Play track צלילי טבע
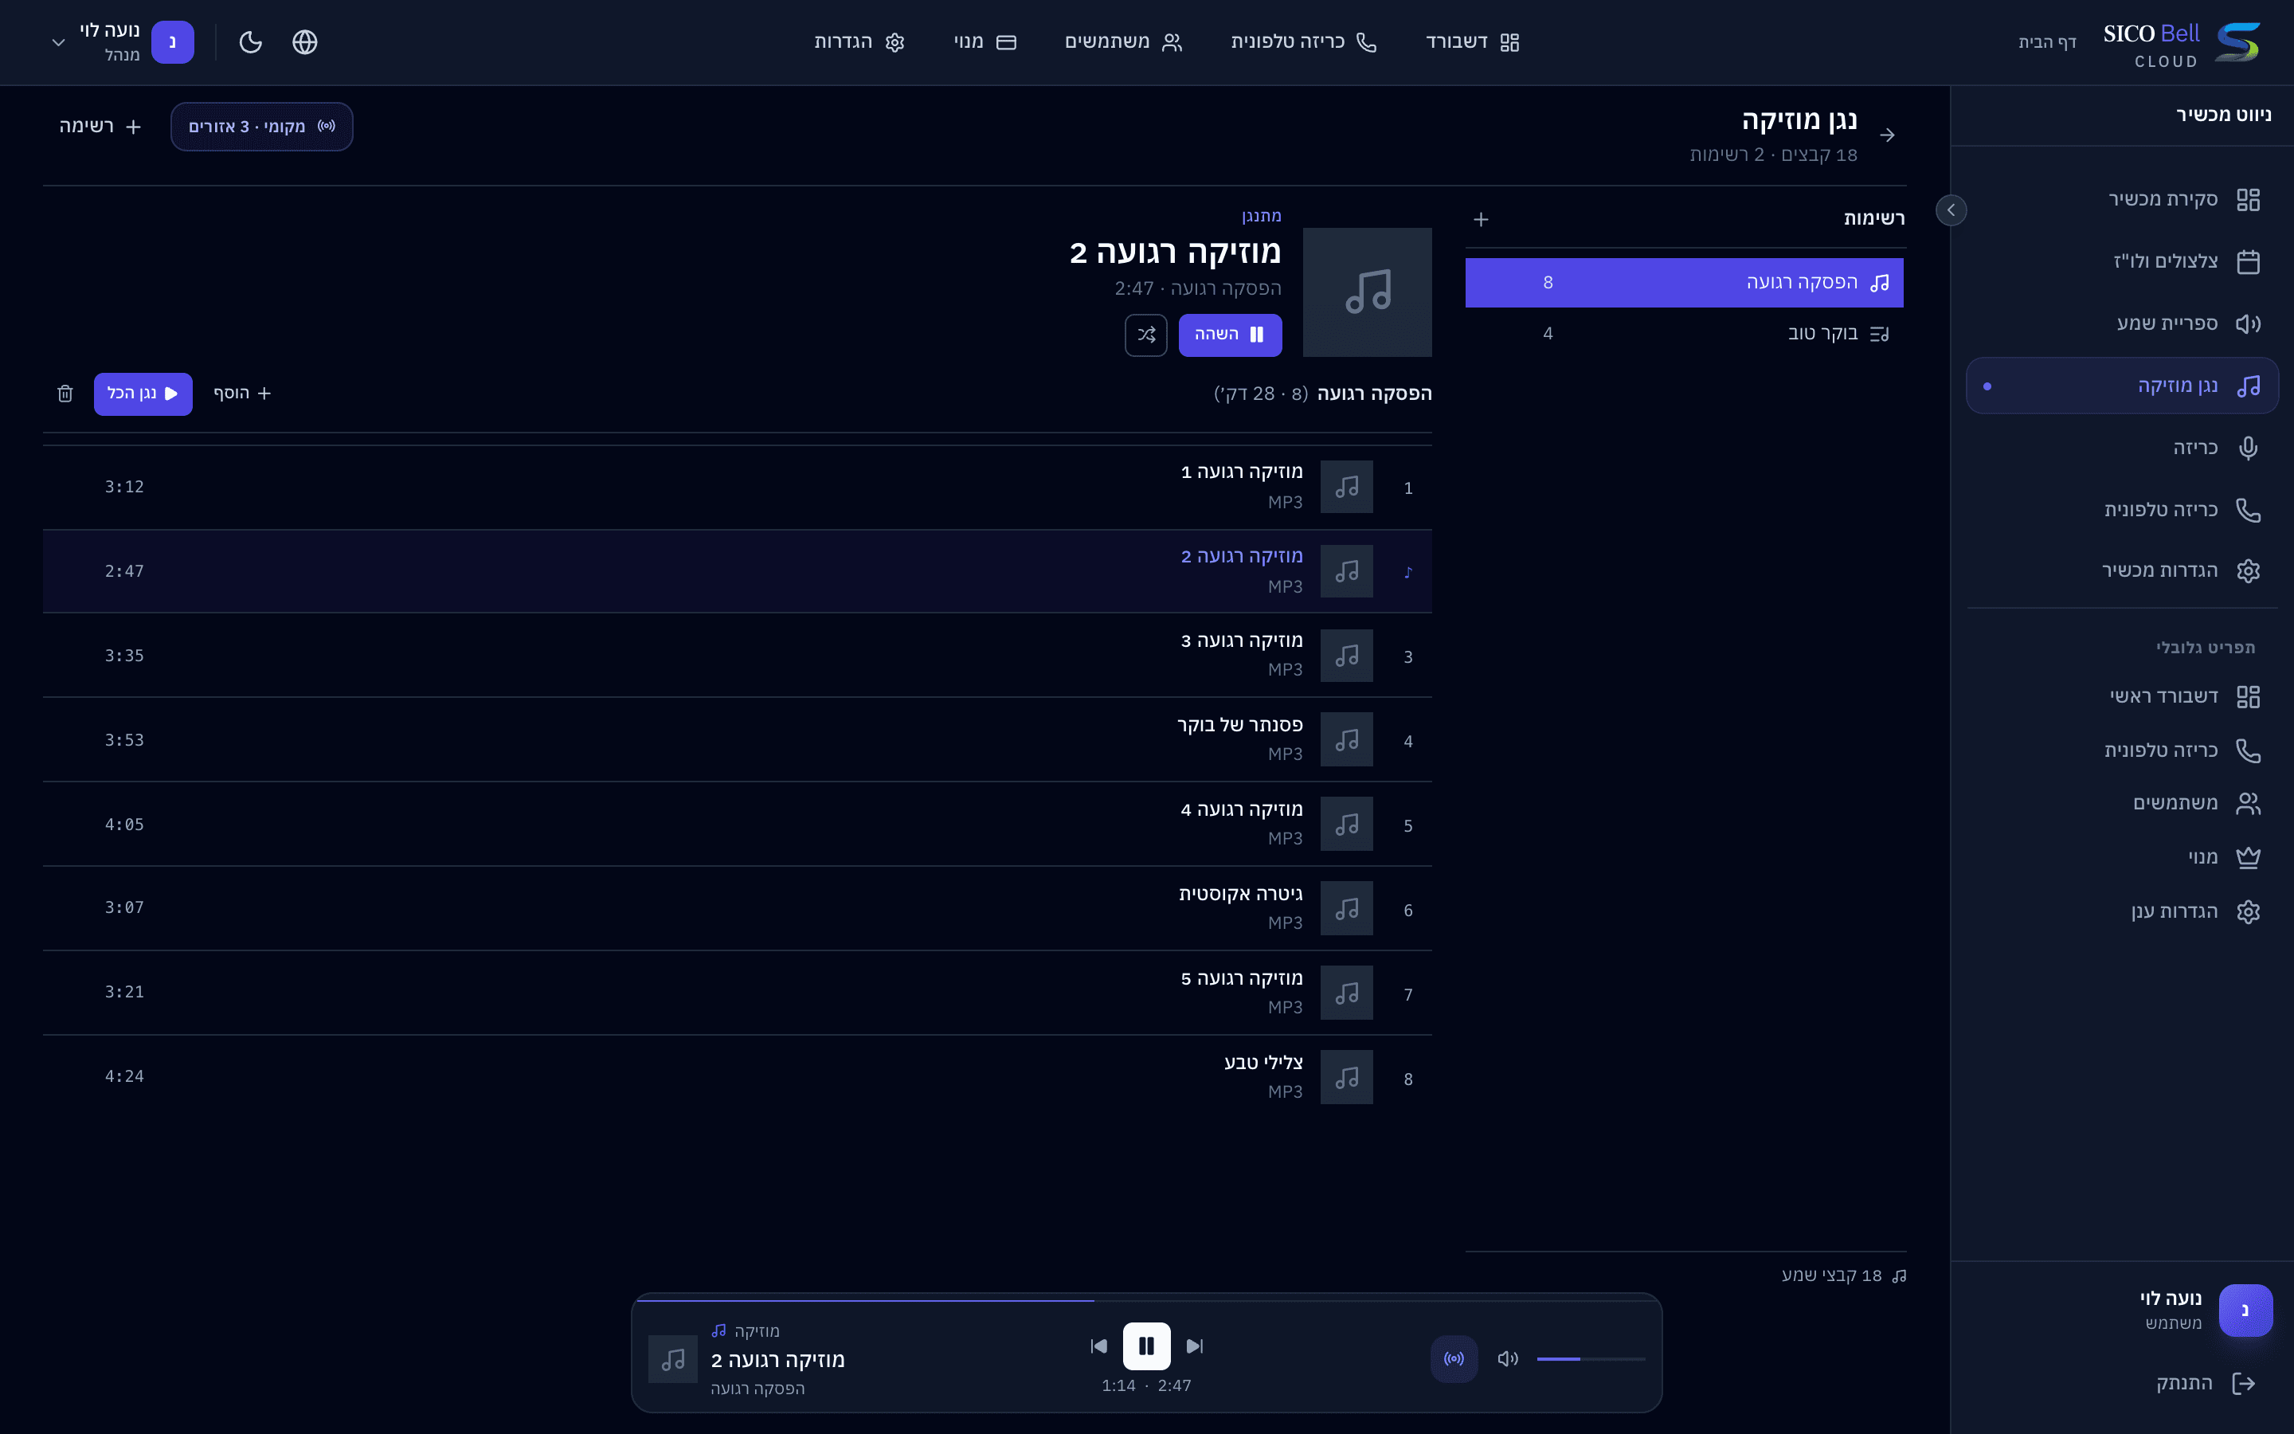Image resolution: width=2294 pixels, height=1434 pixels. tap(737, 1077)
